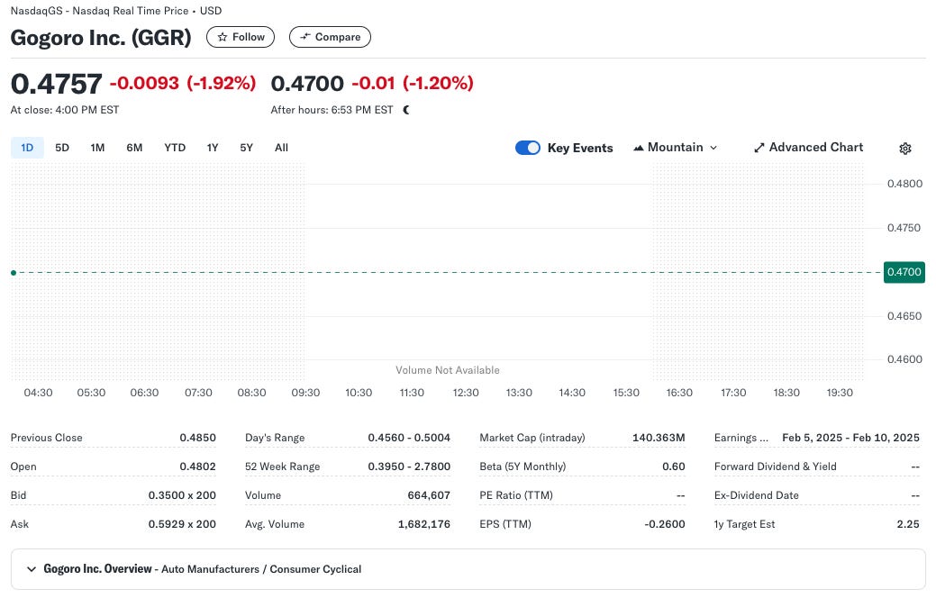Open the Advanced Chart
936x598 pixels.
coord(809,148)
